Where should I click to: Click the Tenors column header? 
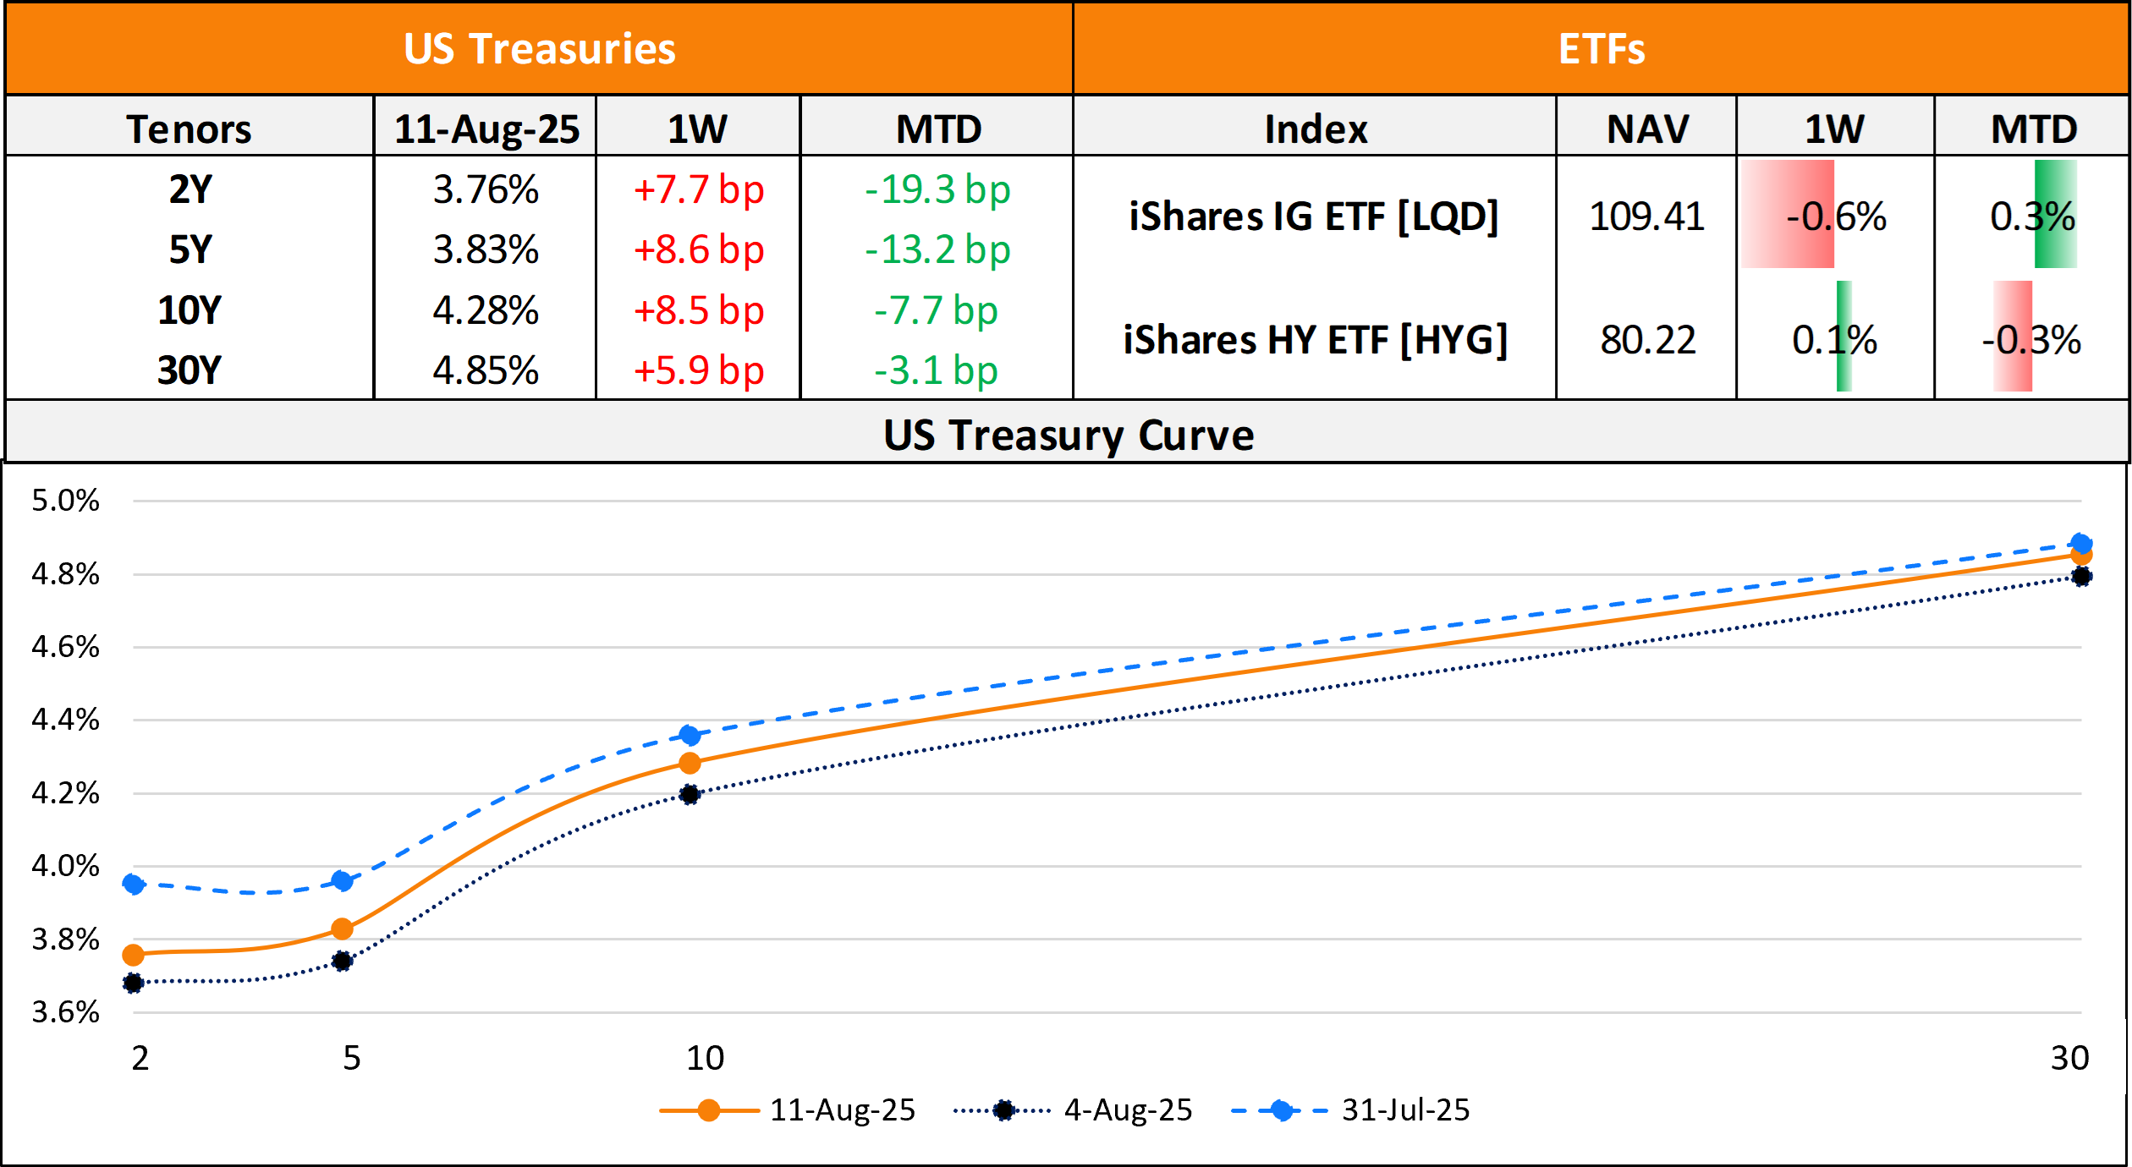point(189,129)
